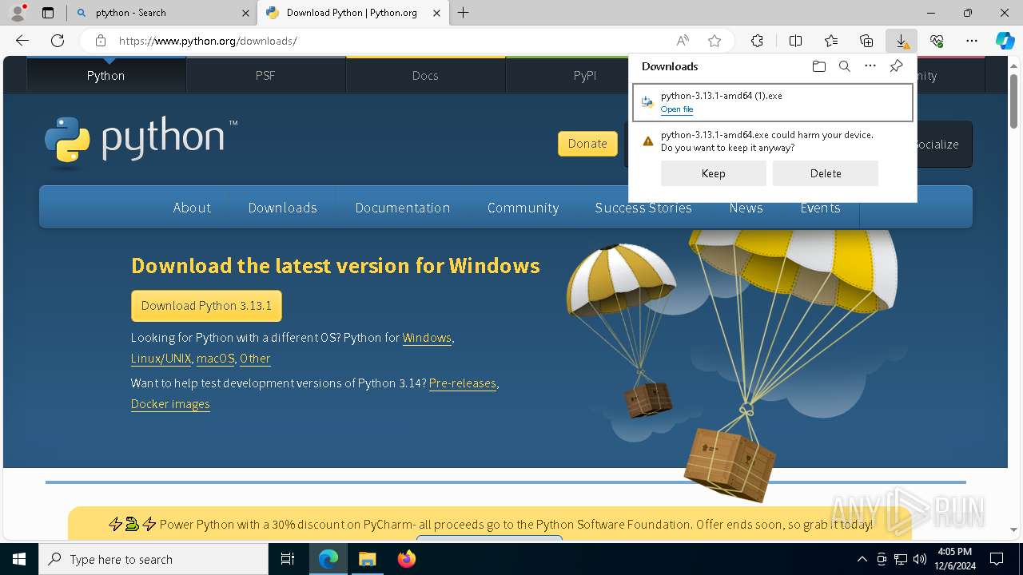Open the Tab actions menu icon
1023x575 pixels.
[x=48, y=13]
